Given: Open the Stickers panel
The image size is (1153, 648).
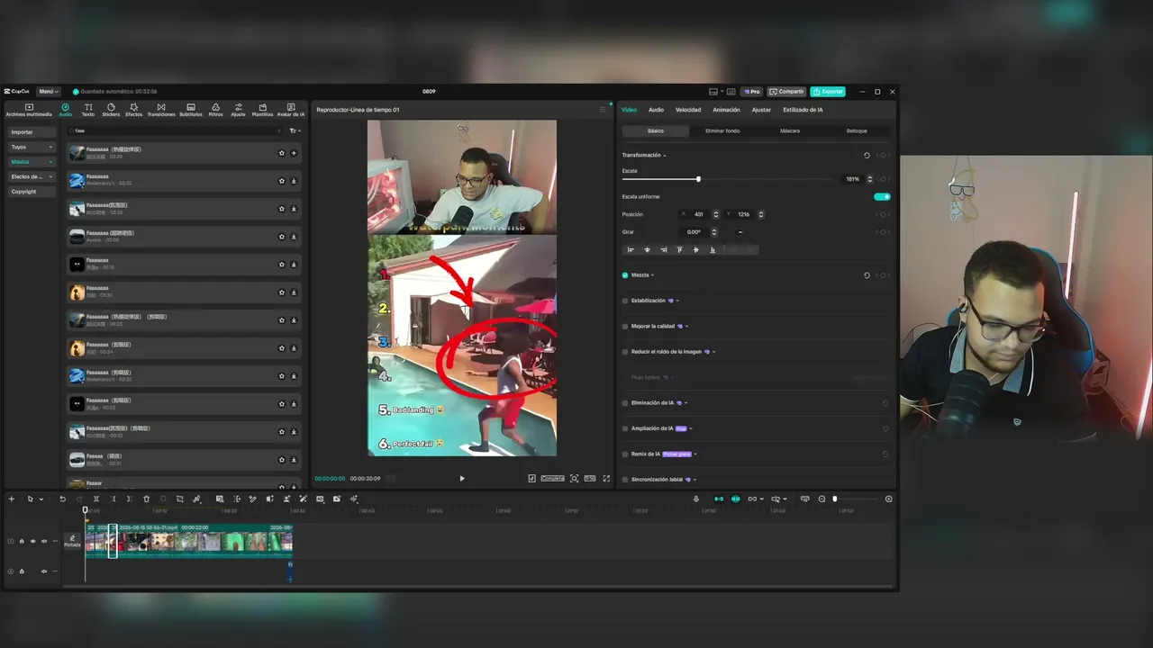Looking at the screenshot, I should pyautogui.click(x=111, y=110).
